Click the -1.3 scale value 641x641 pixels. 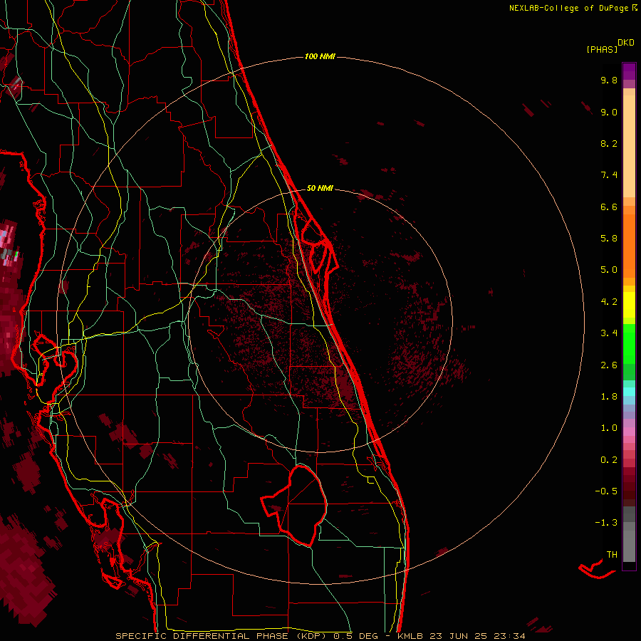[606, 523]
